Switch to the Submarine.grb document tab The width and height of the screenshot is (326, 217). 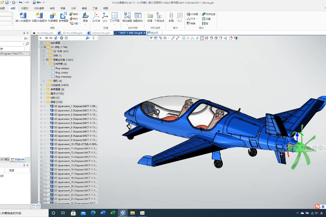coord(100,33)
